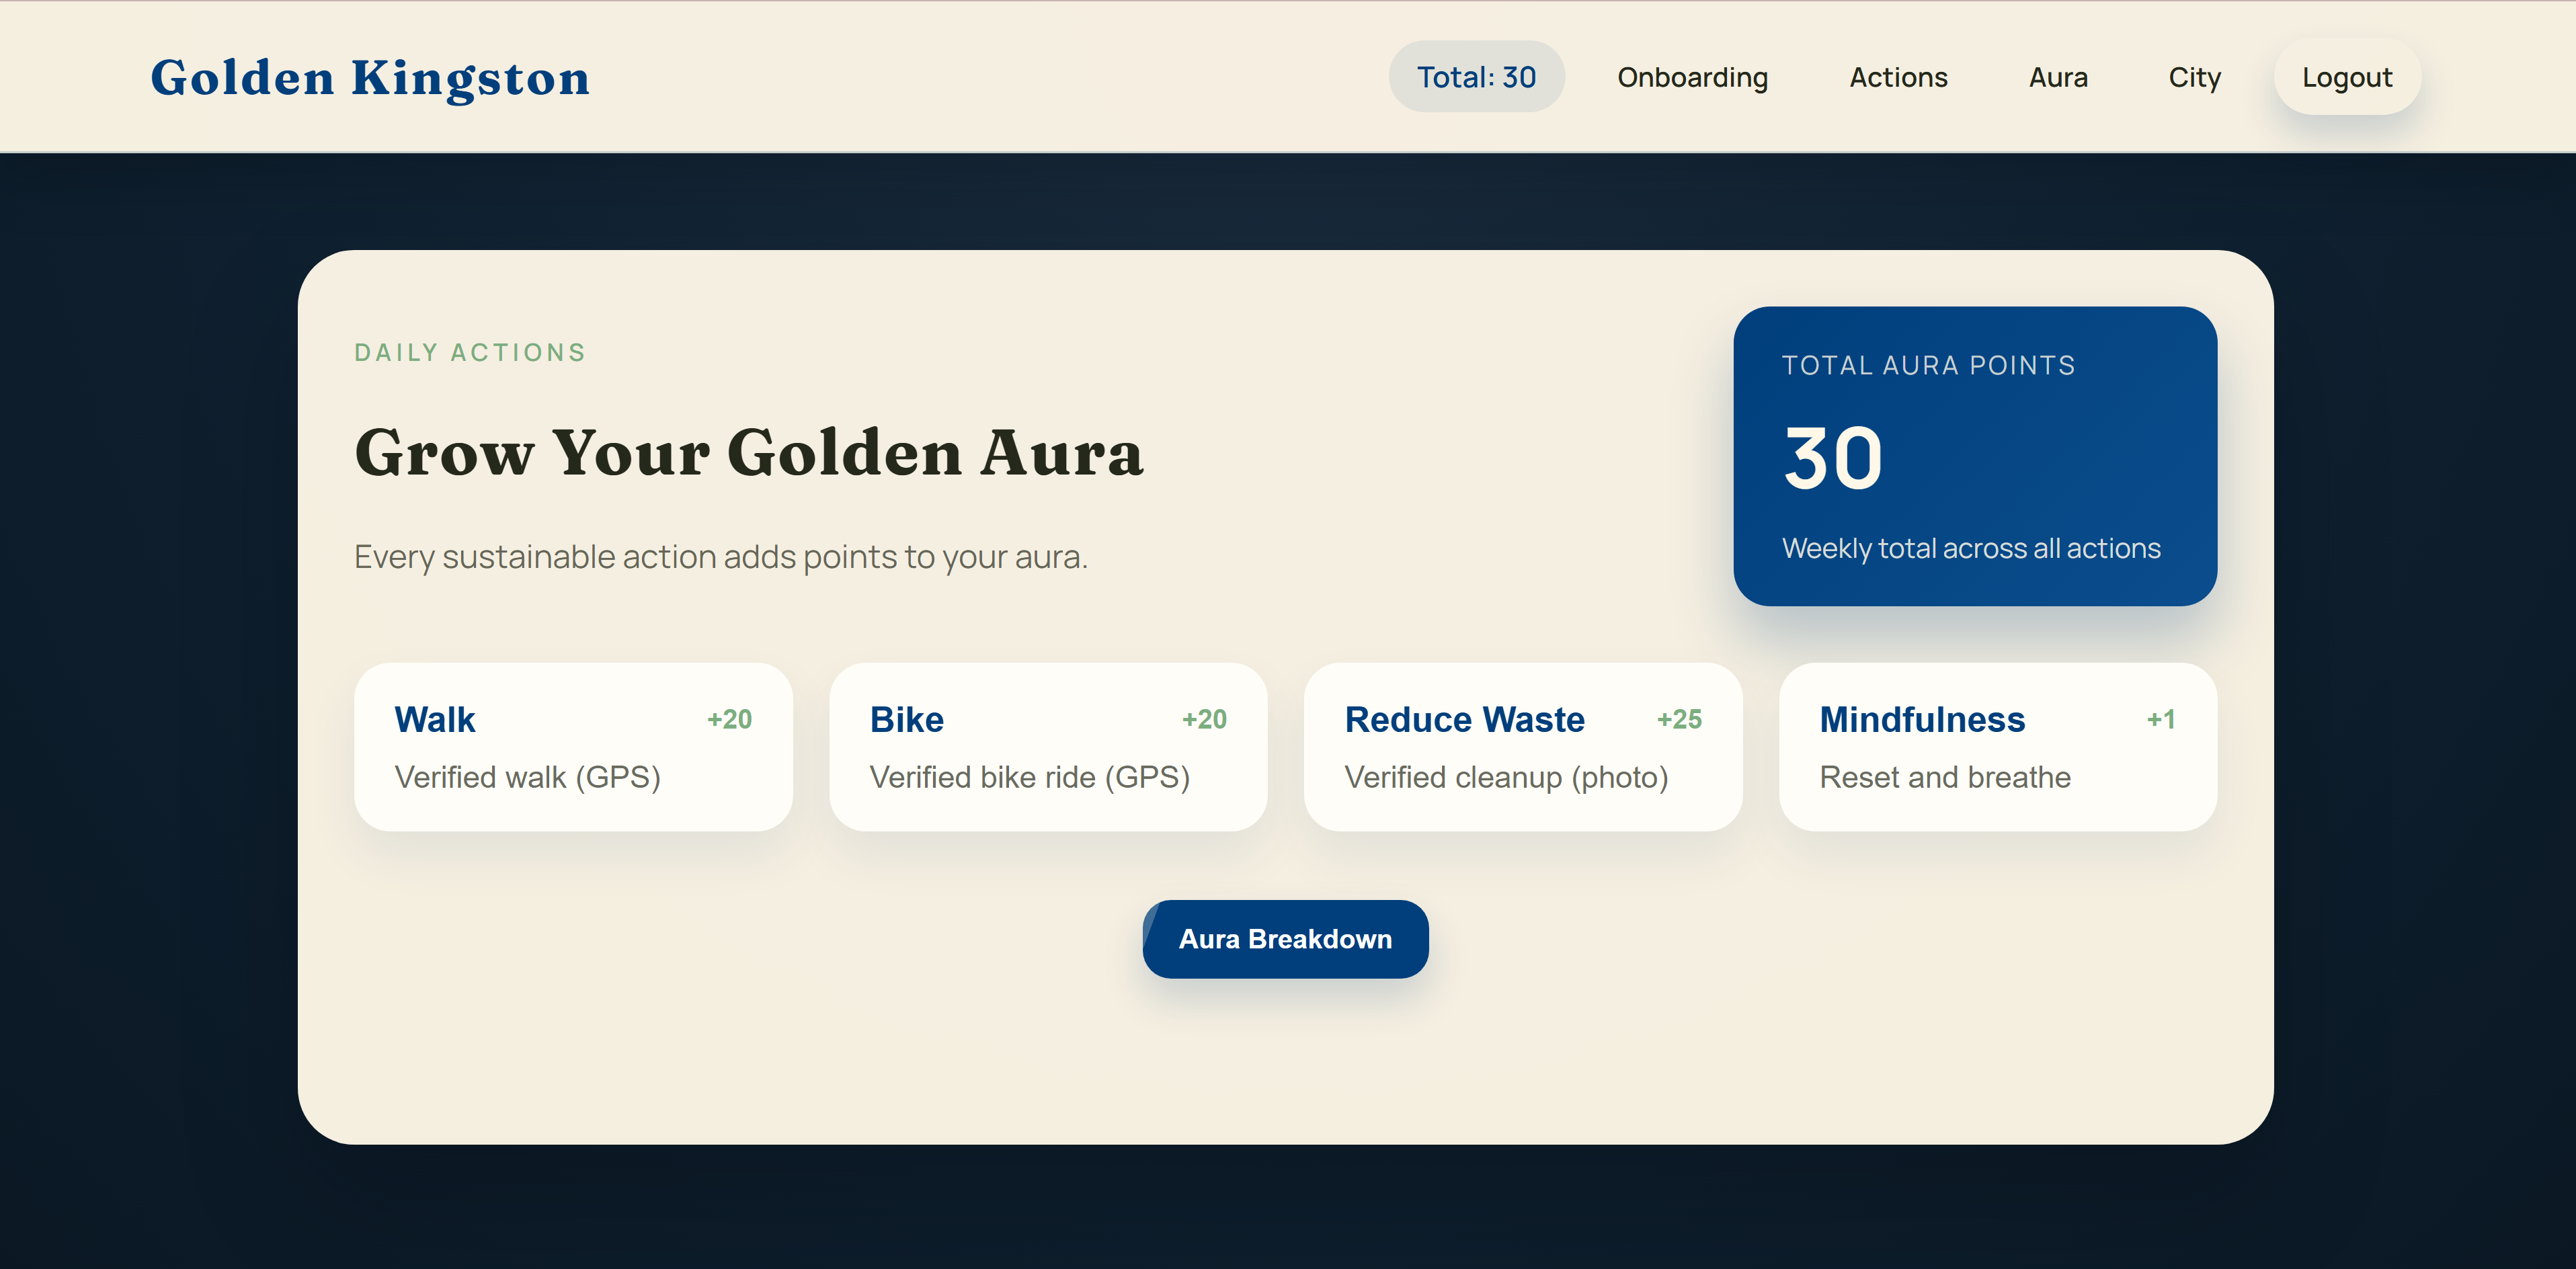Viewport: 2576px width, 1269px height.
Task: Navigate to the City page
Action: (2194, 77)
